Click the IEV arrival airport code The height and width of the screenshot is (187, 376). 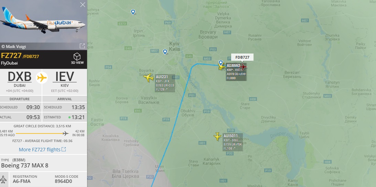pos(65,77)
